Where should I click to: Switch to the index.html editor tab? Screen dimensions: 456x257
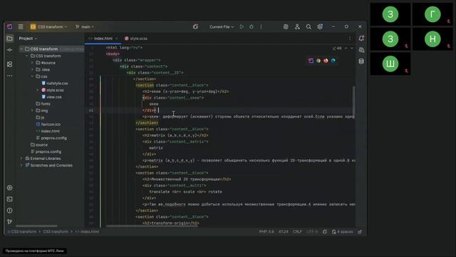(x=103, y=38)
